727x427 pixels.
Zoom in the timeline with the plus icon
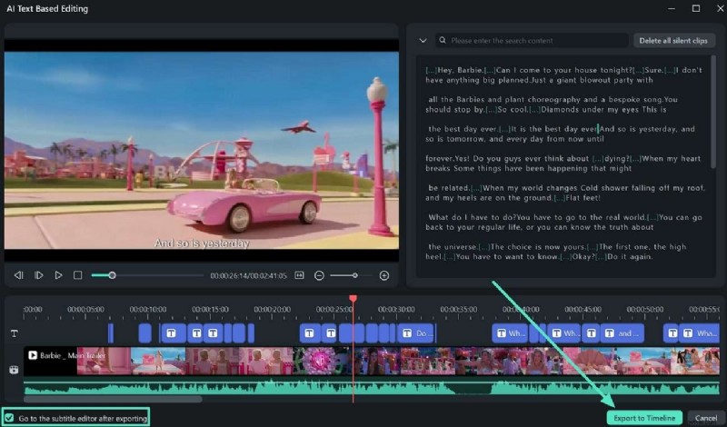point(384,275)
